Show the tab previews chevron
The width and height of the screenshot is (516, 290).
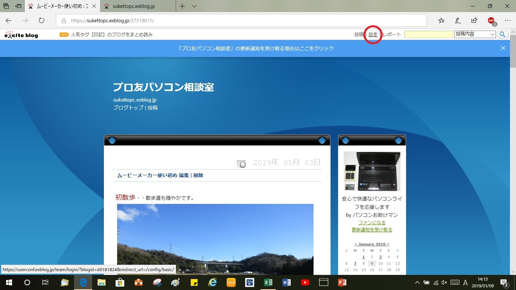click(x=194, y=6)
